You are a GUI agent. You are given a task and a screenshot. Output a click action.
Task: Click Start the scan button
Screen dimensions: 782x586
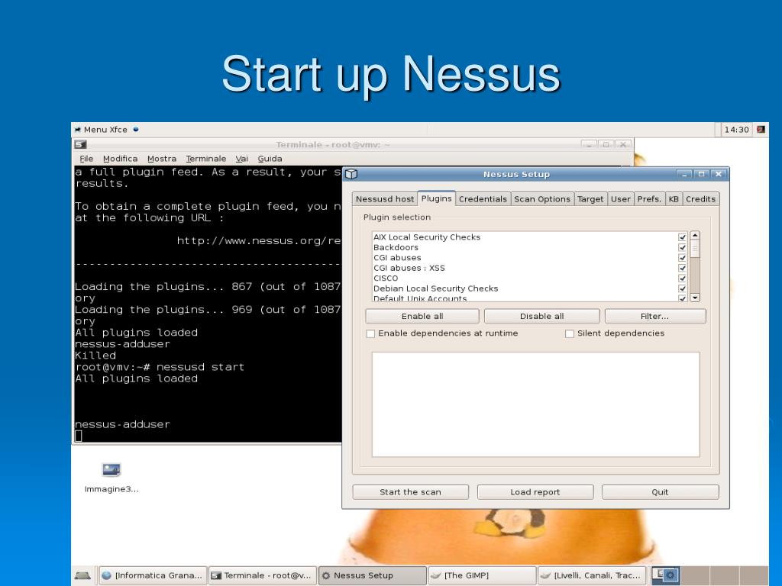tap(410, 492)
